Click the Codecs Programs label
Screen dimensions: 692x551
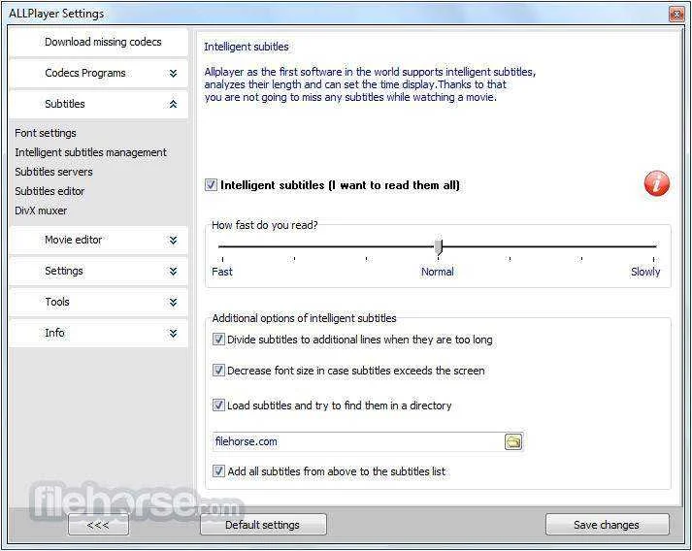[85, 73]
